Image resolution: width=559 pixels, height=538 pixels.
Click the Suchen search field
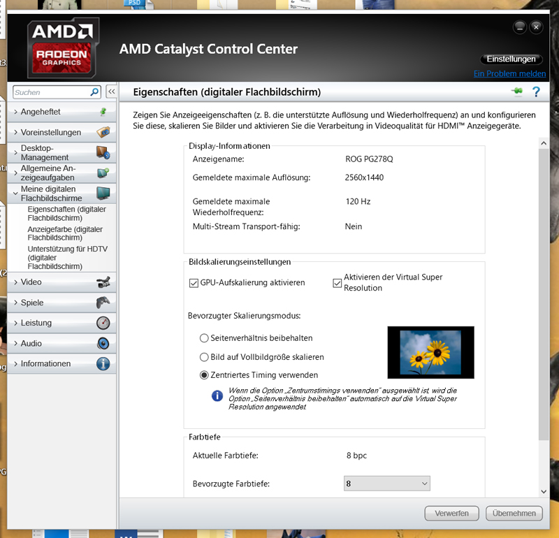coord(52,92)
